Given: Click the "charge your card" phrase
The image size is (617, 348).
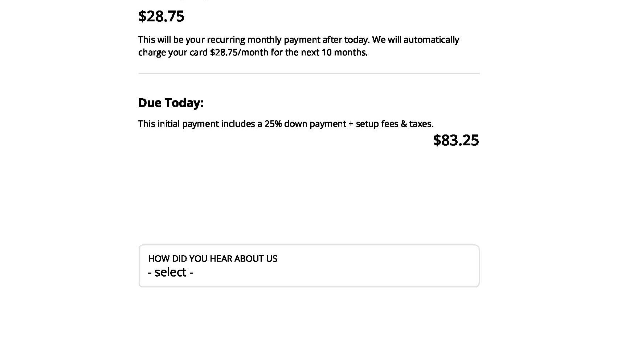Looking at the screenshot, I should coord(173,52).
